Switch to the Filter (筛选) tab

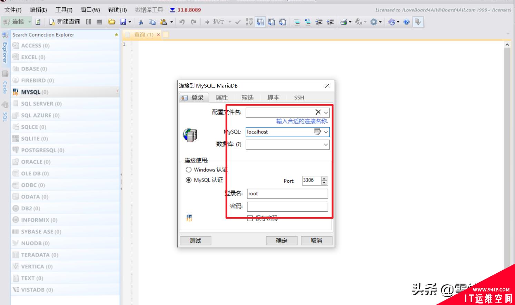tap(247, 98)
